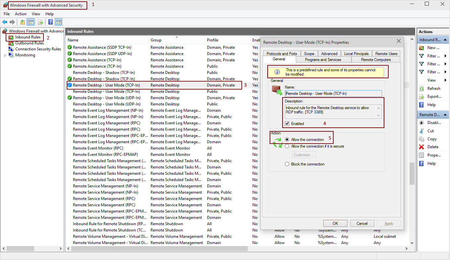Toggle the Show/Hide Action Pane toolbar icon
Viewport: 450px width, 260px height.
click(x=59, y=22)
